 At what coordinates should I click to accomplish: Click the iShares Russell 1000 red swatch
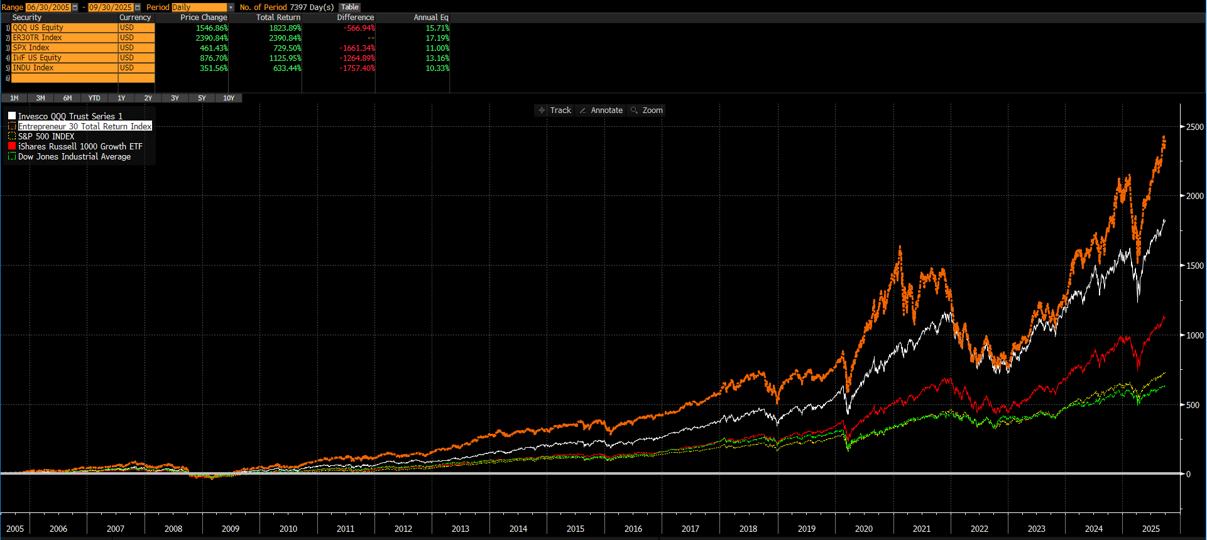(12, 146)
